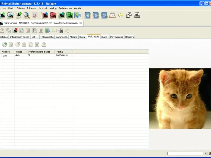Switch to the Vacunación tab
Viewport: 211px width, 158px height.
pyautogui.click(x=62, y=37)
